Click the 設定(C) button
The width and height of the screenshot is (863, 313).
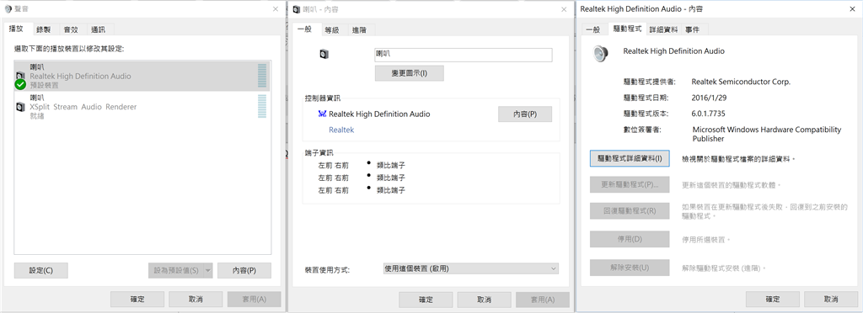[x=41, y=270]
